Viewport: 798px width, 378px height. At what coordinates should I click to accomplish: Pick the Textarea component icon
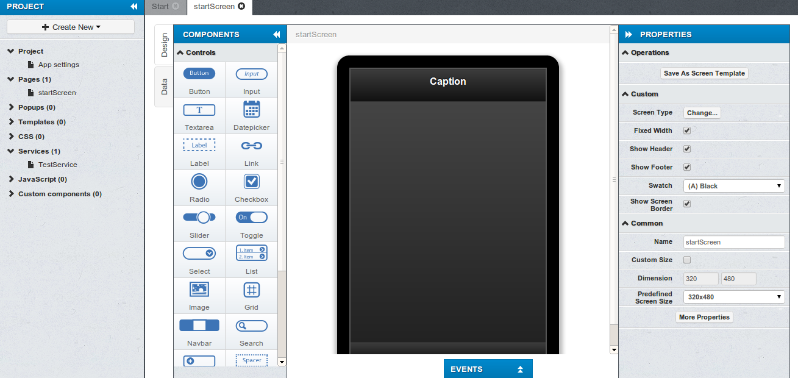[199, 110]
